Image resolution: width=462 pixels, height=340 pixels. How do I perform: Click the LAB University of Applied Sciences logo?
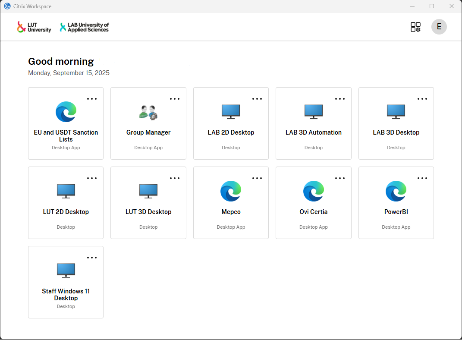pyautogui.click(x=84, y=27)
